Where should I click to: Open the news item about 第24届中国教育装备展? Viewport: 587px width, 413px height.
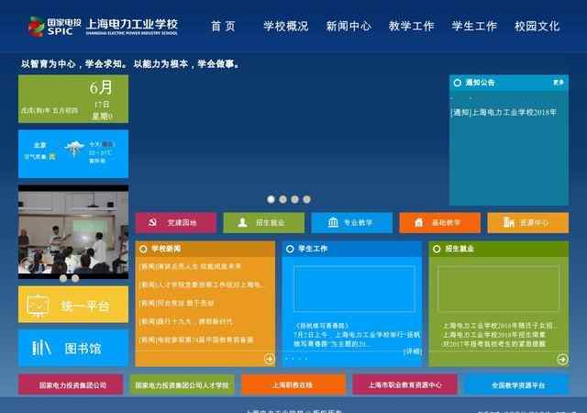click(196, 340)
